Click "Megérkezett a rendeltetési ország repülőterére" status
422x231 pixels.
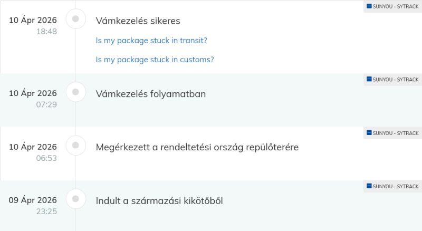197,147
